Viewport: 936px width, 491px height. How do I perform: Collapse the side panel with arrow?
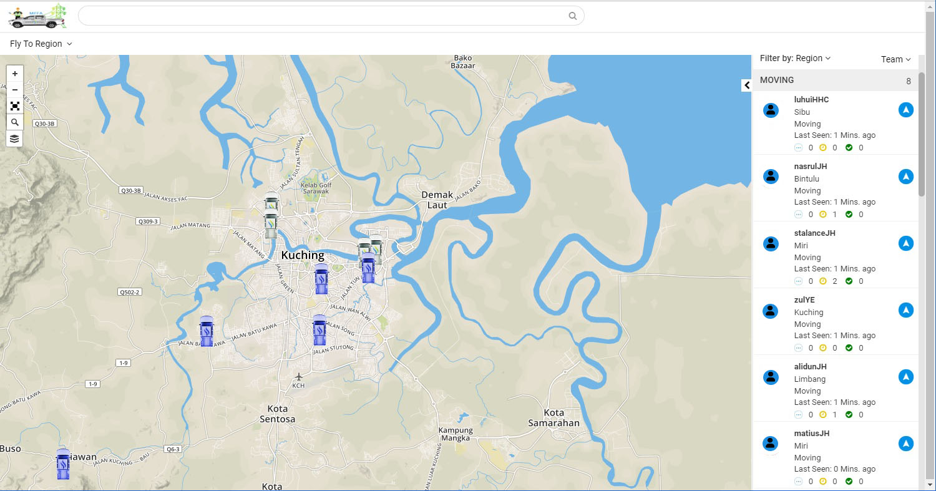(x=746, y=85)
